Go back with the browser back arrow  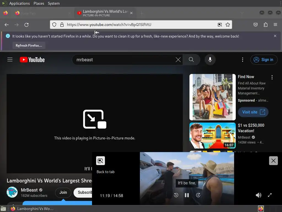(x=7, y=25)
